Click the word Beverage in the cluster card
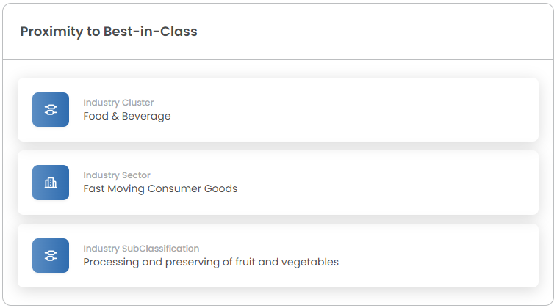This screenshot has width=557, height=308. [x=147, y=116]
